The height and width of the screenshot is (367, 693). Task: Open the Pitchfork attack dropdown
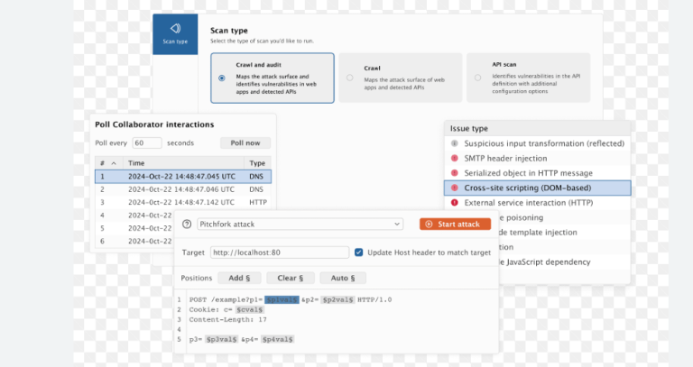300,225
